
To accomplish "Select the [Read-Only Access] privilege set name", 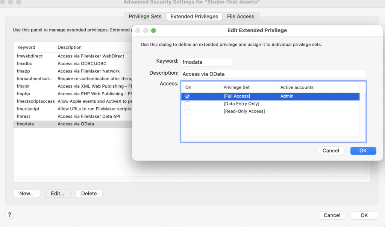I will pos(244,111).
